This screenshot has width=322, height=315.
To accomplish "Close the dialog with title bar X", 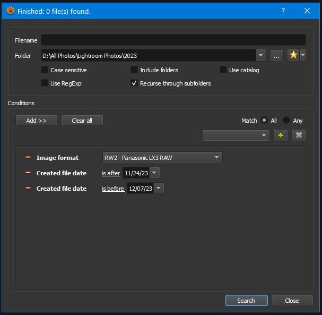I will (307, 11).
